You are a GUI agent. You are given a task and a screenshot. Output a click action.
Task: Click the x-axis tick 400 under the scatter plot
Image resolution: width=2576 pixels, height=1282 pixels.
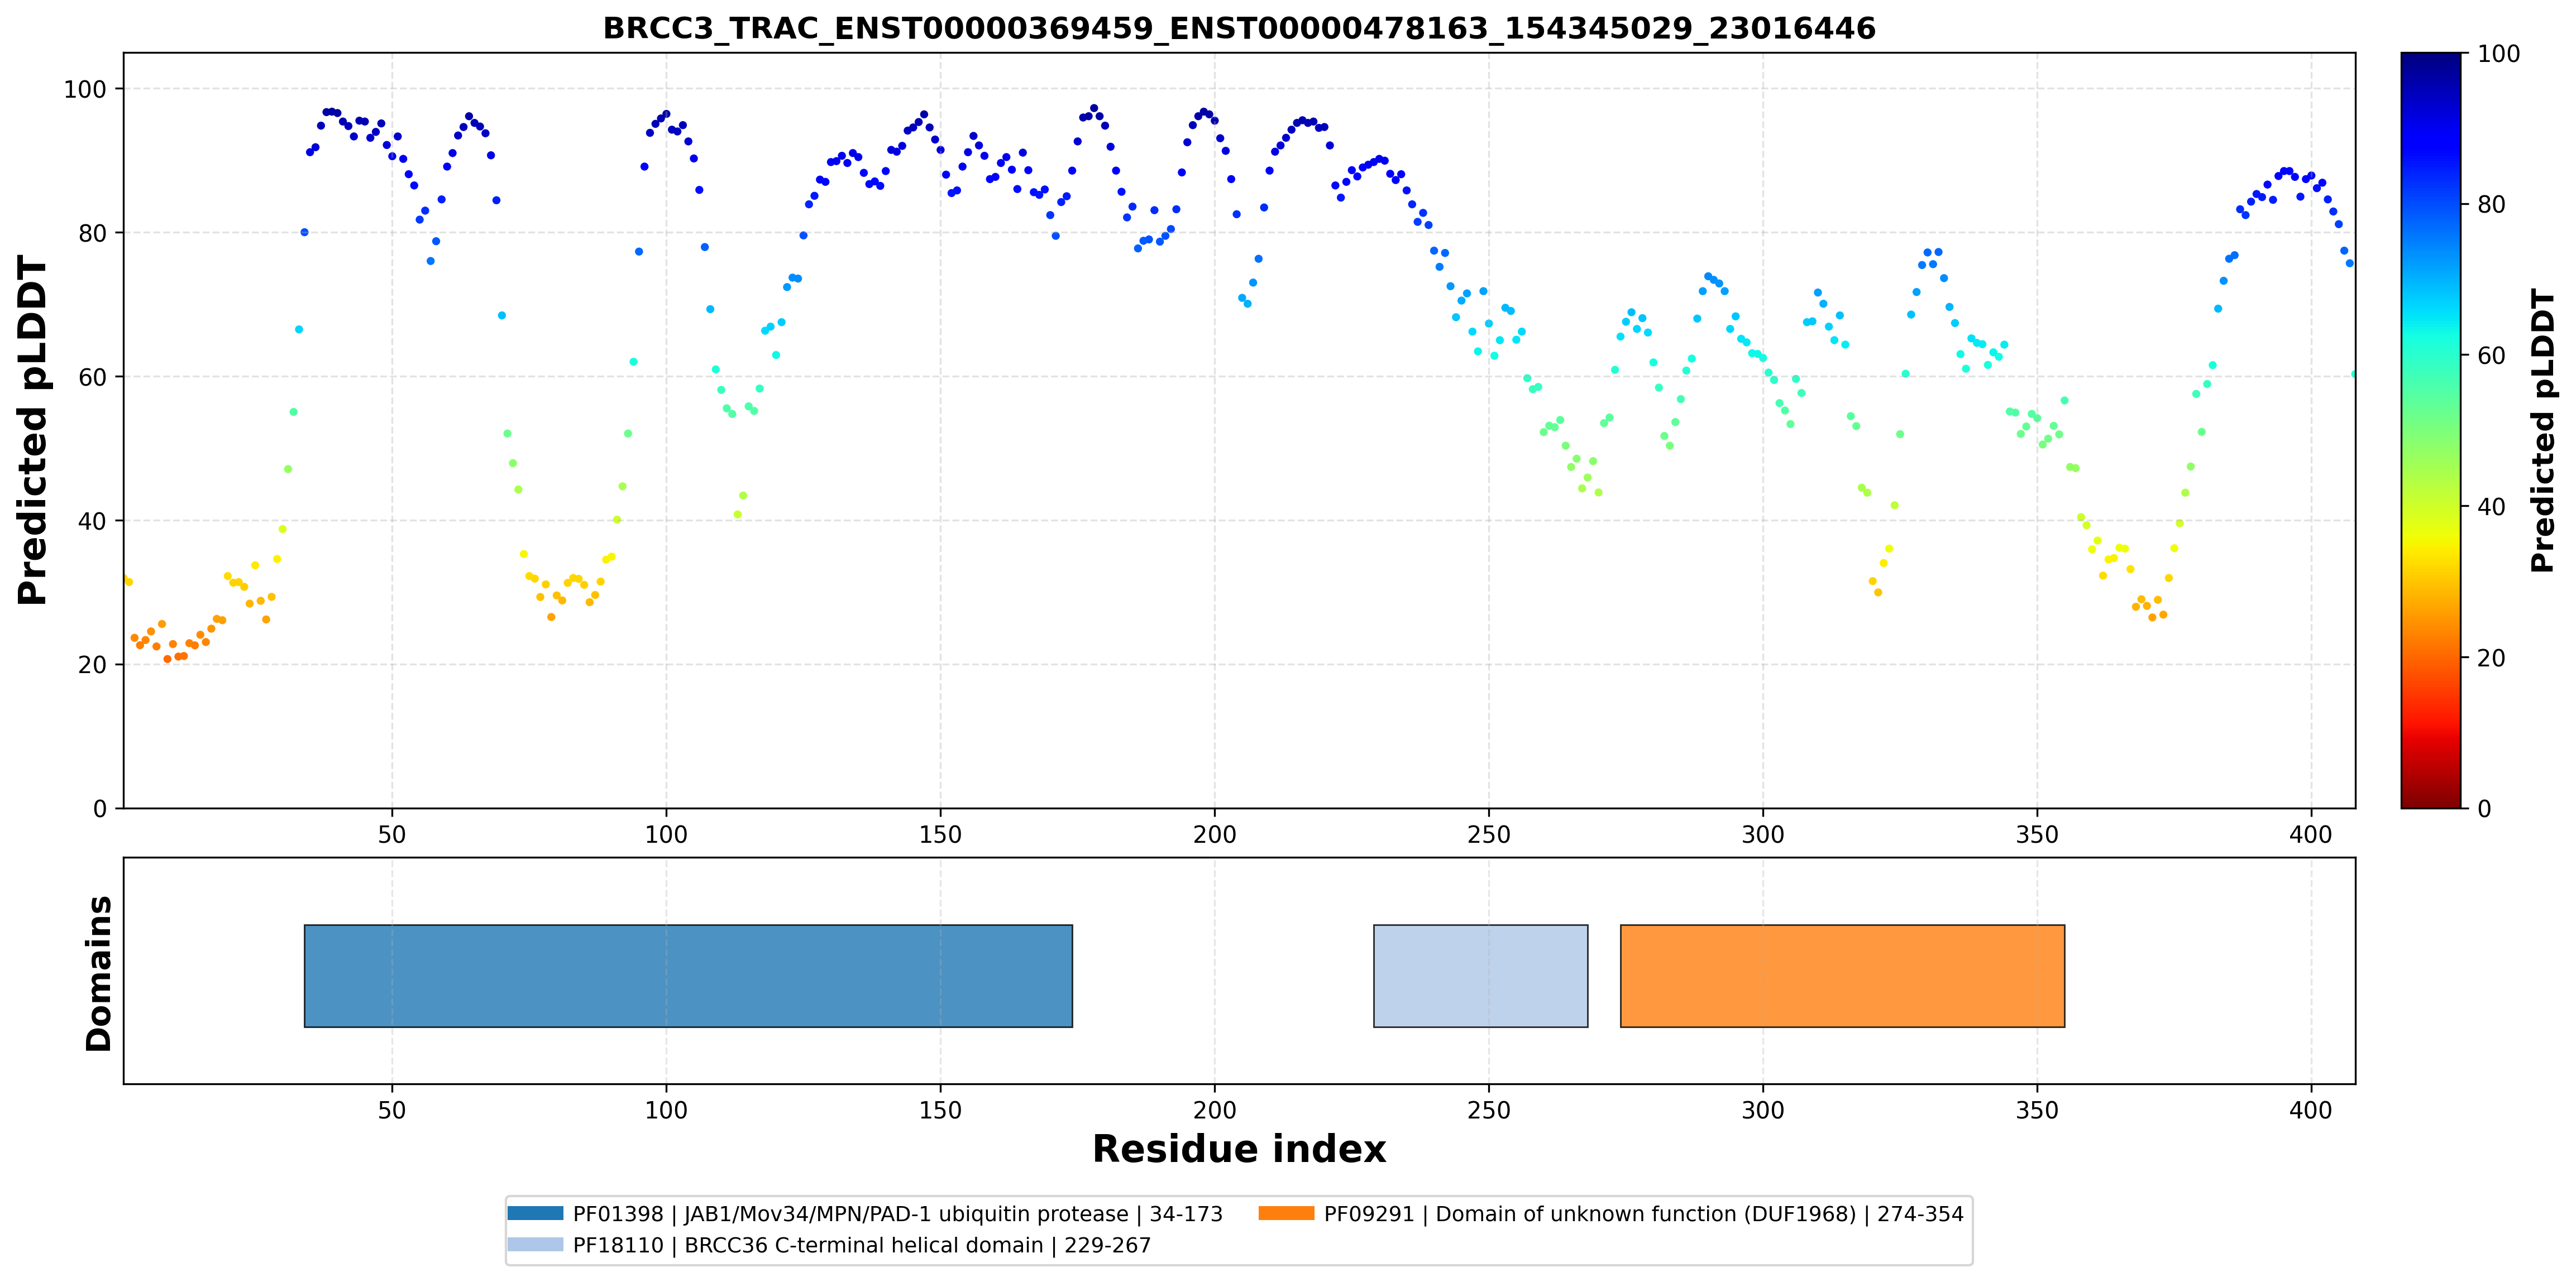pyautogui.click(x=2310, y=834)
